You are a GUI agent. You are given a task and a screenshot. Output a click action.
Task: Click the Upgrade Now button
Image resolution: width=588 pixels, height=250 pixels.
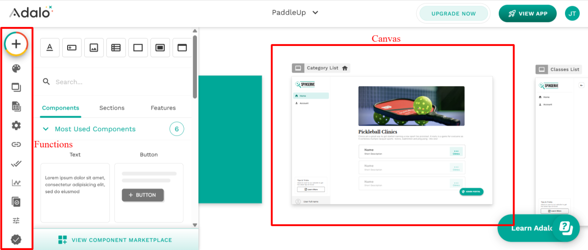(453, 14)
